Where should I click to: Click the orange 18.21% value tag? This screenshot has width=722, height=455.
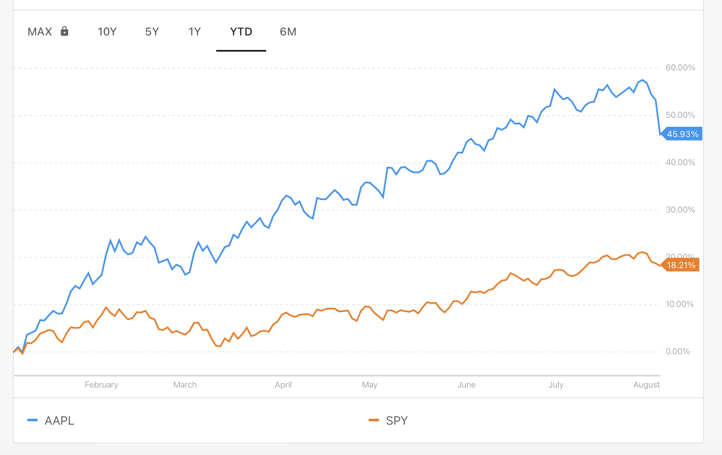[681, 265]
